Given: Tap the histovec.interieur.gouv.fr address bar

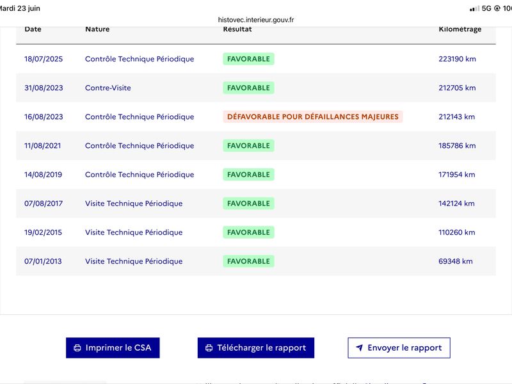Looking at the screenshot, I should (256, 20).
